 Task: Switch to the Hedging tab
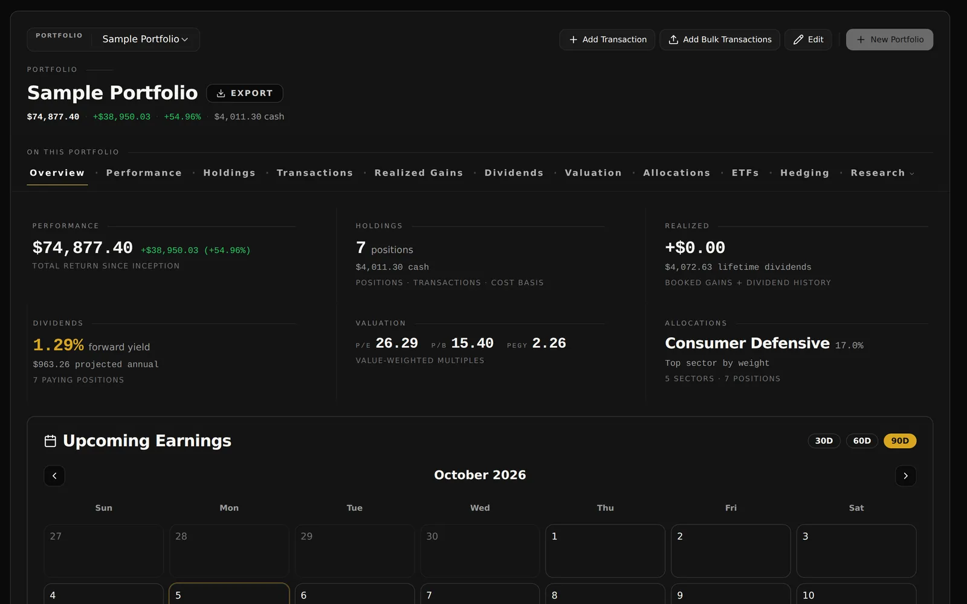(804, 173)
